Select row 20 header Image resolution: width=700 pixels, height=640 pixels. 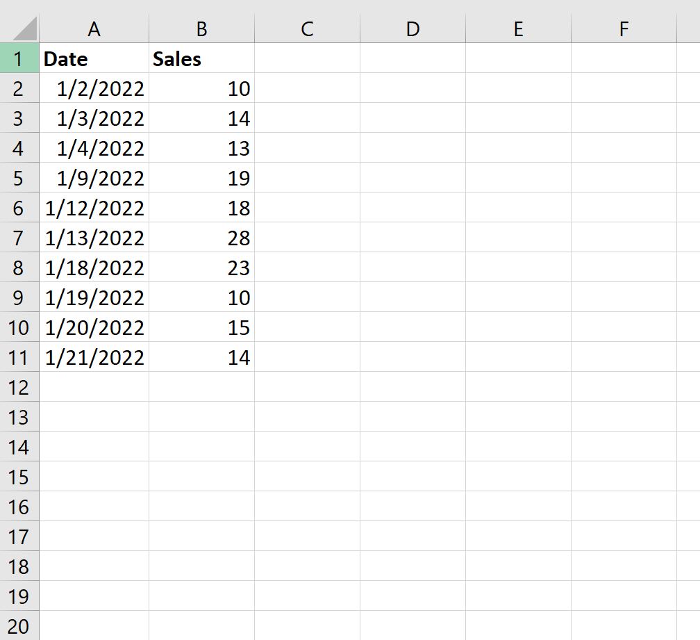pos(19,626)
